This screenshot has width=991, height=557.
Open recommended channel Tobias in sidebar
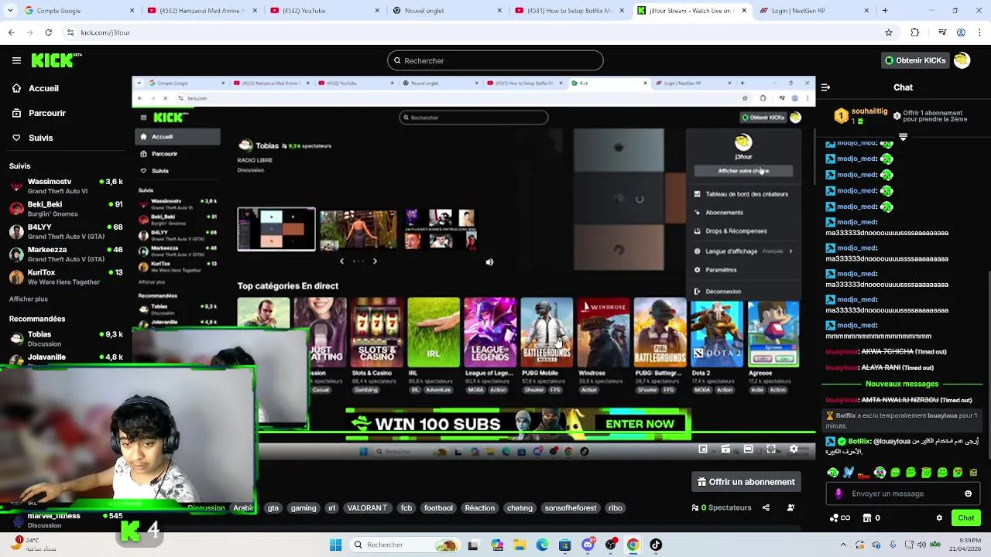(x=66, y=339)
